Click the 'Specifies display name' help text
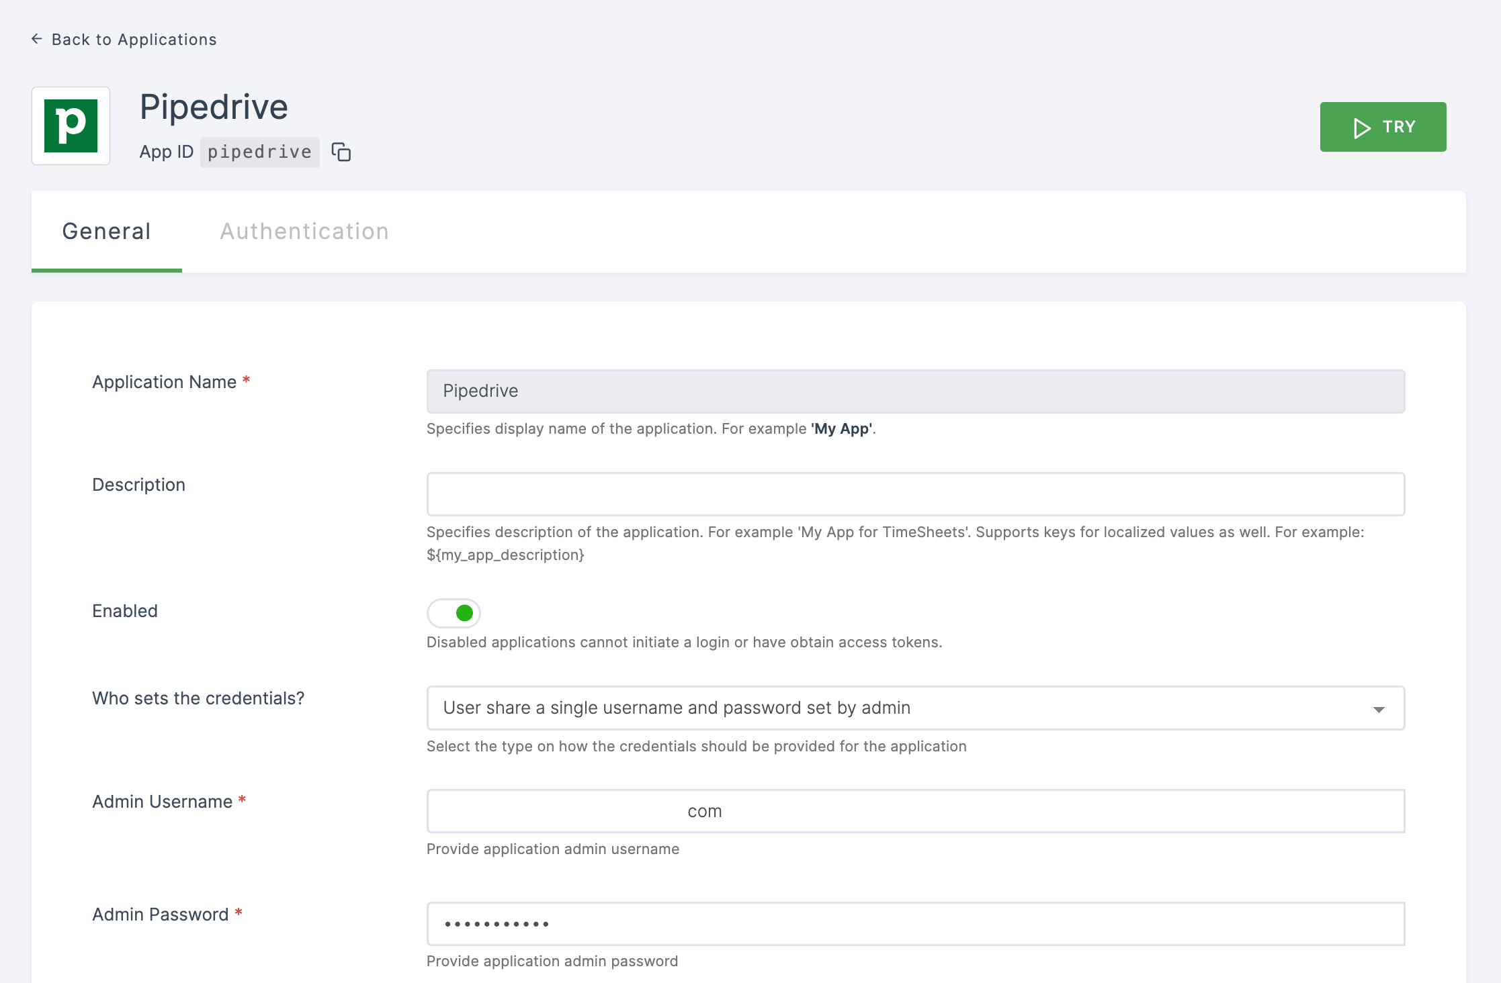This screenshot has width=1501, height=983. point(651,429)
